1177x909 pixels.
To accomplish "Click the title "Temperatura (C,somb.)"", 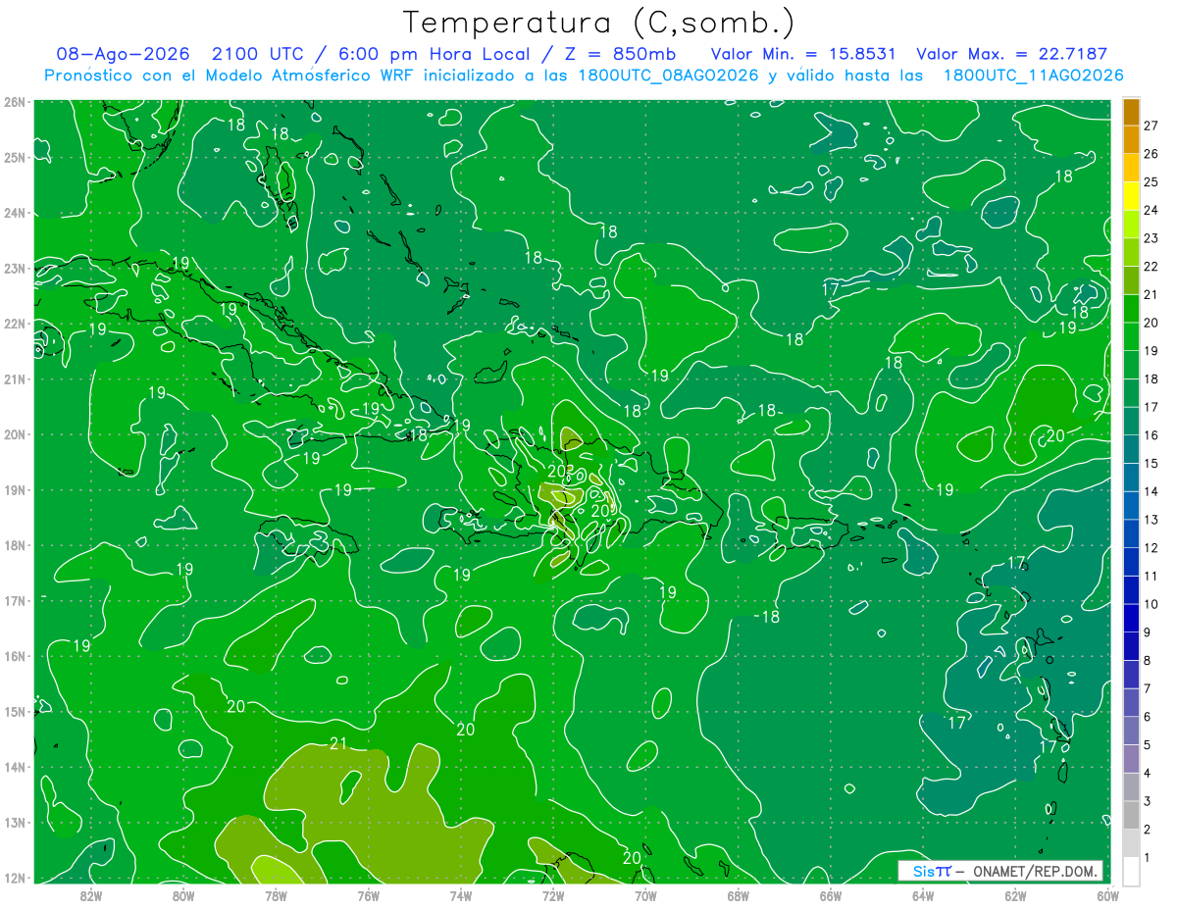I will (x=599, y=24).
